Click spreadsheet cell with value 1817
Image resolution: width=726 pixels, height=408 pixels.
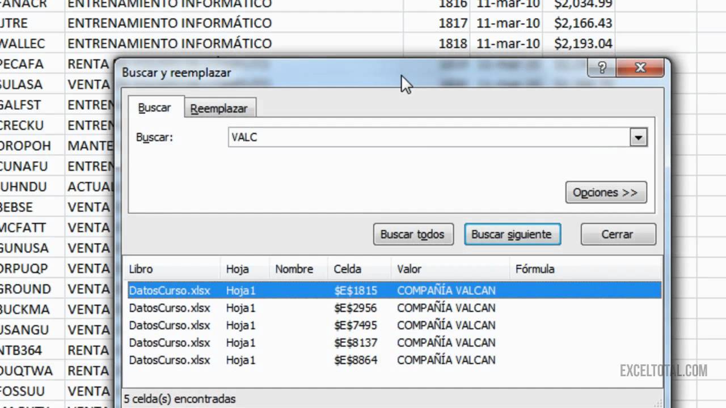point(437,23)
